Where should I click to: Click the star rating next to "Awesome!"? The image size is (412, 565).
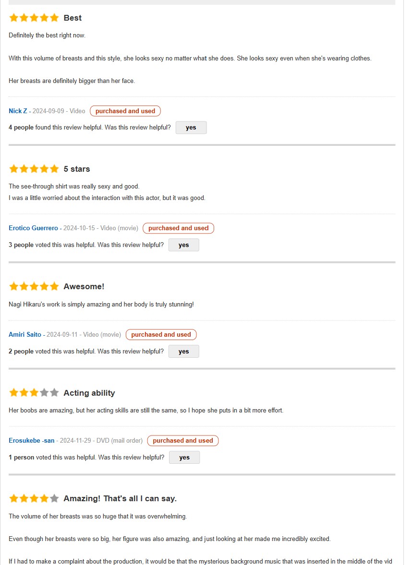34,286
